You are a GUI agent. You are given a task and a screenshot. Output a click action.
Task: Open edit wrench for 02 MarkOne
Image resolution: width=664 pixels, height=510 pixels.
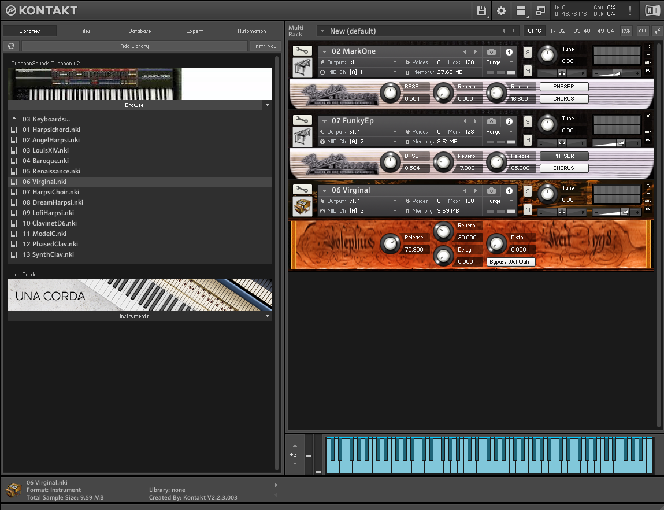(x=302, y=51)
